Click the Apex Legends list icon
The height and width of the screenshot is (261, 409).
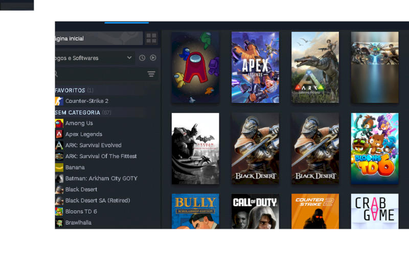[59, 134]
